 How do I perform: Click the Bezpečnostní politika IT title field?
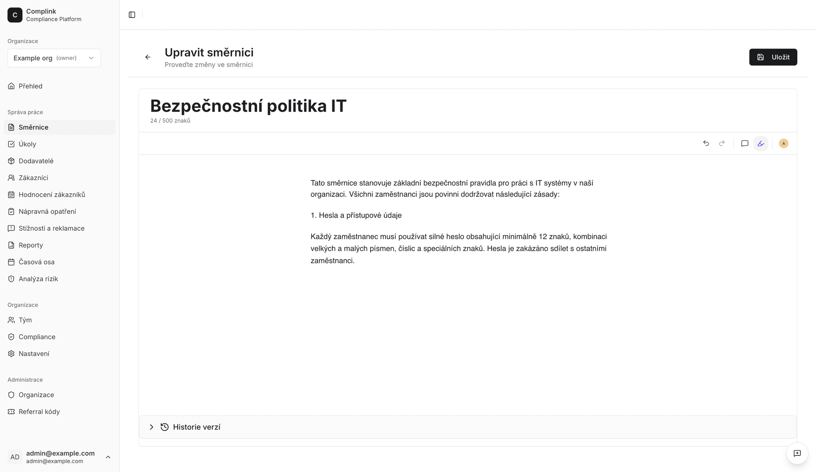(x=248, y=106)
